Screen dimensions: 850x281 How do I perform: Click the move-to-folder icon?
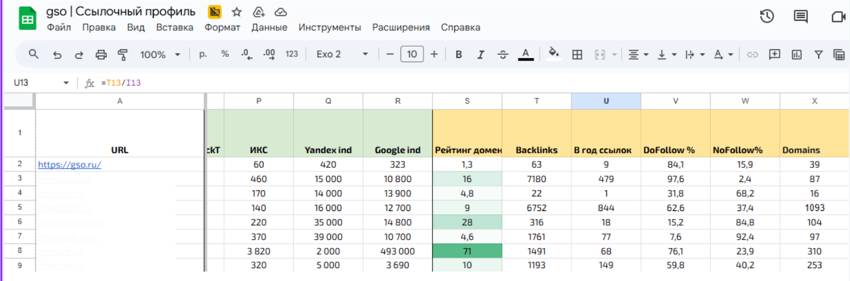pos(259,12)
